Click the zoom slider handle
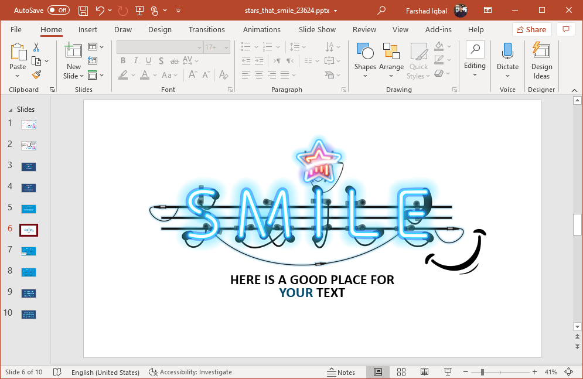This screenshot has width=583, height=379. click(x=482, y=372)
